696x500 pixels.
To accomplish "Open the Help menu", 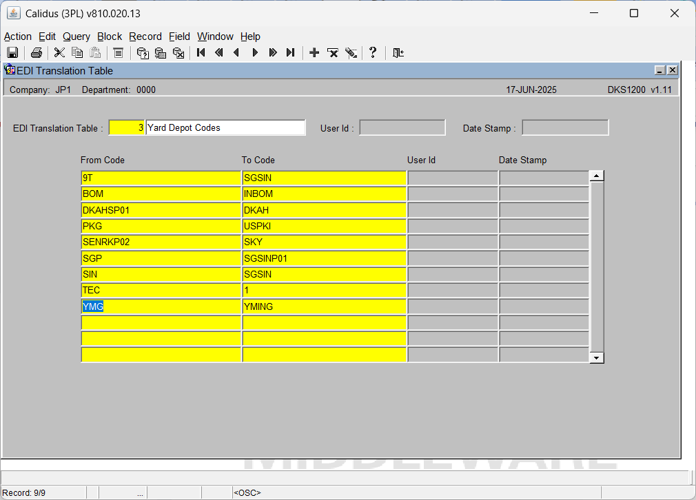I will click(250, 37).
